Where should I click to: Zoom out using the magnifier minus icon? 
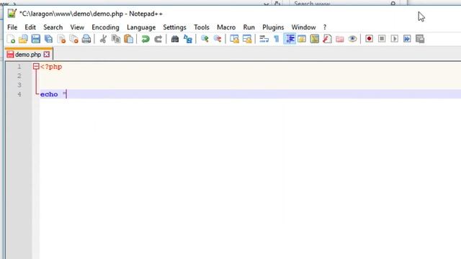(218, 39)
